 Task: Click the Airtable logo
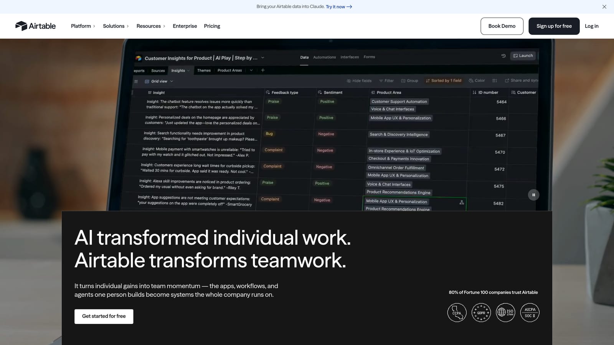point(35,26)
